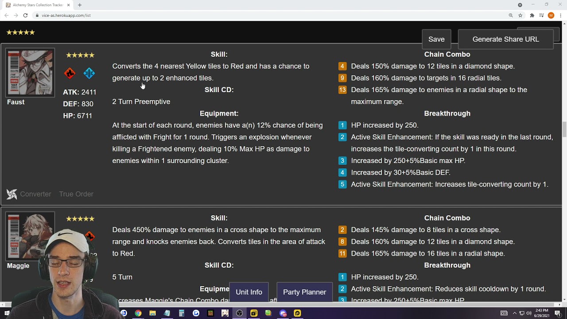Open Chrome from the taskbar
This screenshot has height=319, width=567.
[138, 313]
